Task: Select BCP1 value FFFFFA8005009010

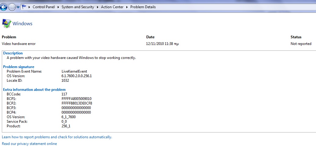Action: click(x=77, y=99)
